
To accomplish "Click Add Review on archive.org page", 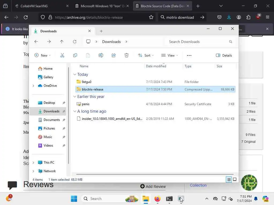I will [153, 187].
